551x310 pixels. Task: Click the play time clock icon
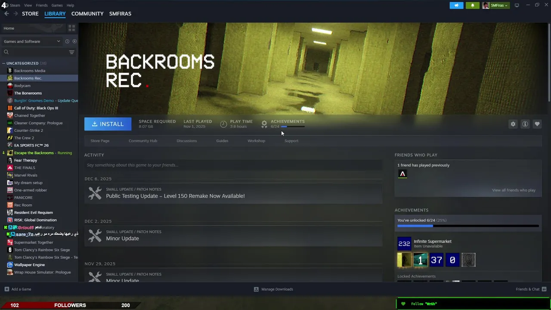223,124
